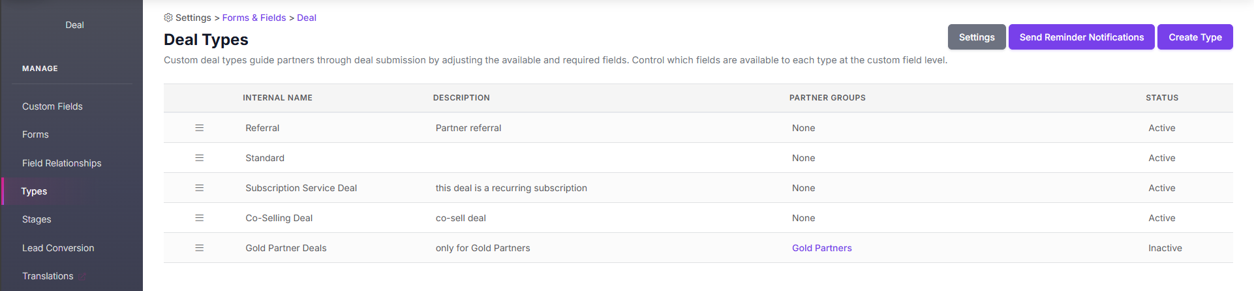
Task: Click the drag handle icon for Referral row
Action: pyautogui.click(x=200, y=128)
